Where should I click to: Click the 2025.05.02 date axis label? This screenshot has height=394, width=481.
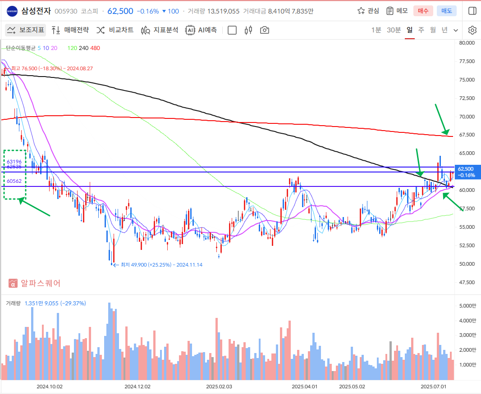(352, 387)
